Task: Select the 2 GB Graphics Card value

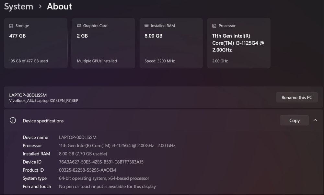Action: [82, 36]
